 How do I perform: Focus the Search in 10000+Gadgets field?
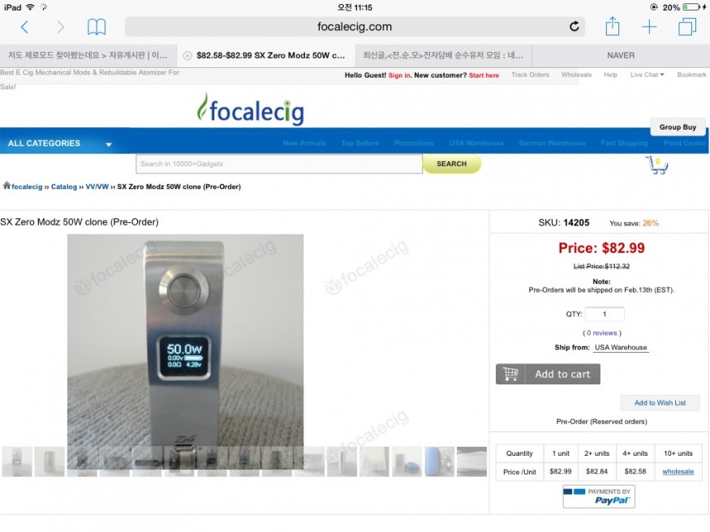279,164
